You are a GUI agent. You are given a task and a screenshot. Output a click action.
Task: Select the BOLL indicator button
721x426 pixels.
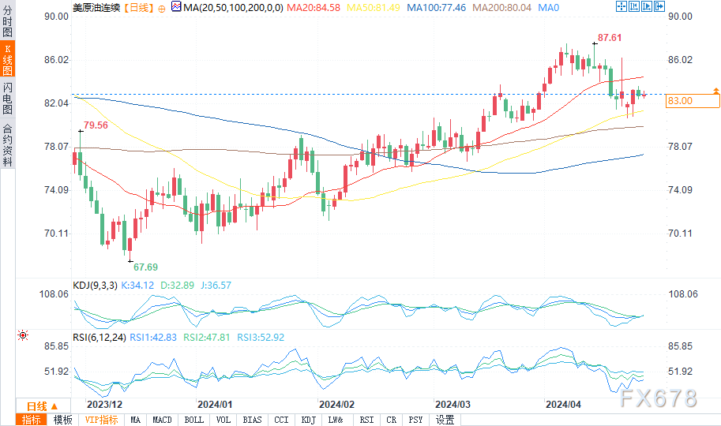click(x=194, y=420)
